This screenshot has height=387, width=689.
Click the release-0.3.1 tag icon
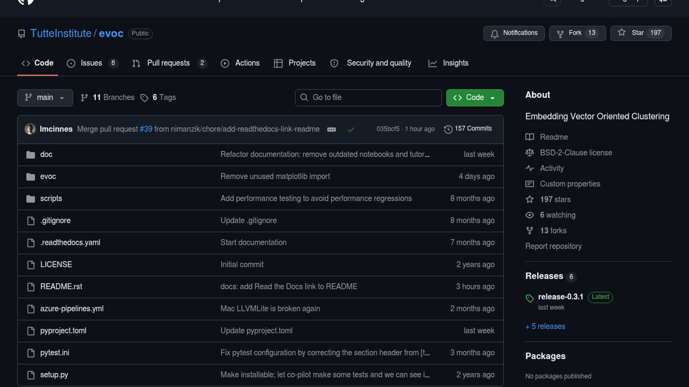click(530, 298)
